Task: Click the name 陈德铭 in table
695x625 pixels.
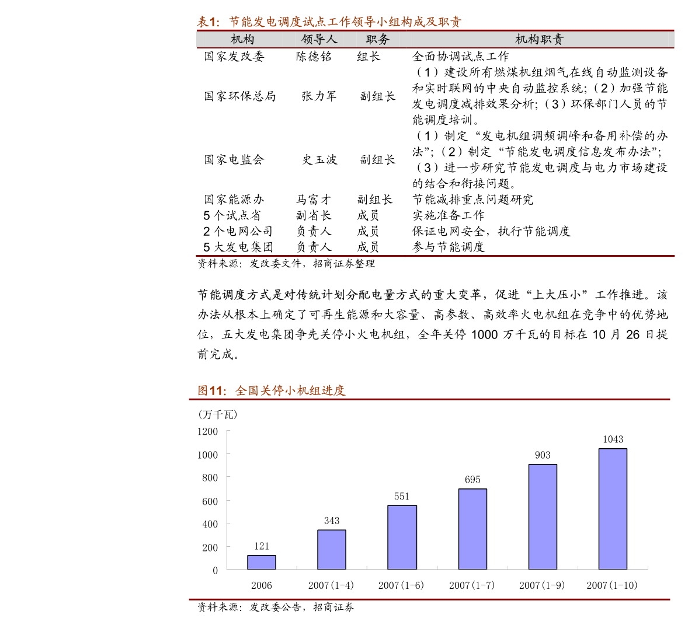Action: click(314, 56)
